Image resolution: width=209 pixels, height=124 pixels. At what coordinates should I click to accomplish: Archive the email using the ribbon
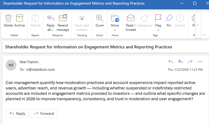pos(19,18)
